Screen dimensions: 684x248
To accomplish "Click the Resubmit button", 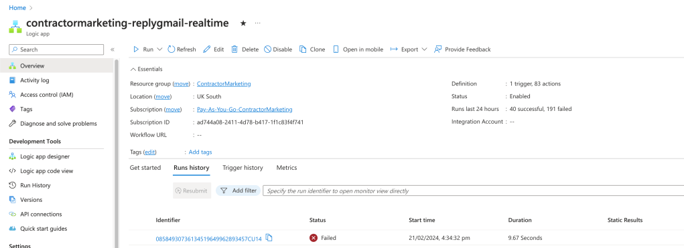I will 192,191.
